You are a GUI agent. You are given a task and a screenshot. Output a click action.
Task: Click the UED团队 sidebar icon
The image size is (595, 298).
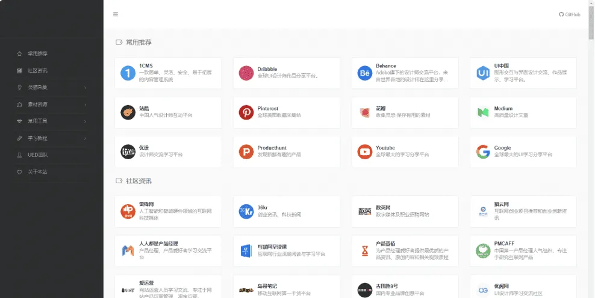[x=19, y=155]
